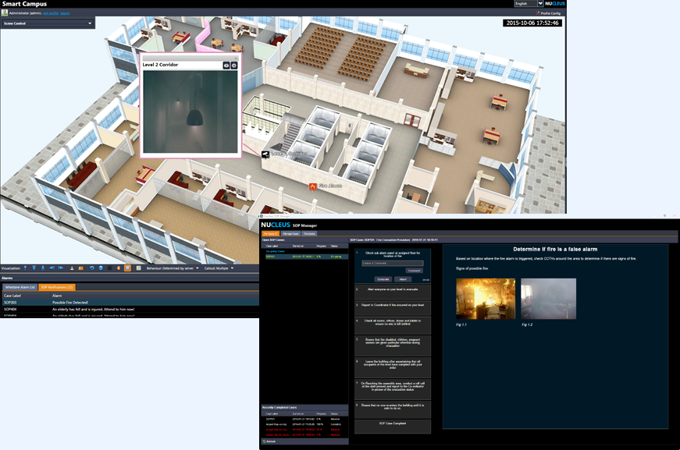Click the Fire Alarm marker on the floor plan
The width and height of the screenshot is (680, 450).
pyautogui.click(x=313, y=186)
